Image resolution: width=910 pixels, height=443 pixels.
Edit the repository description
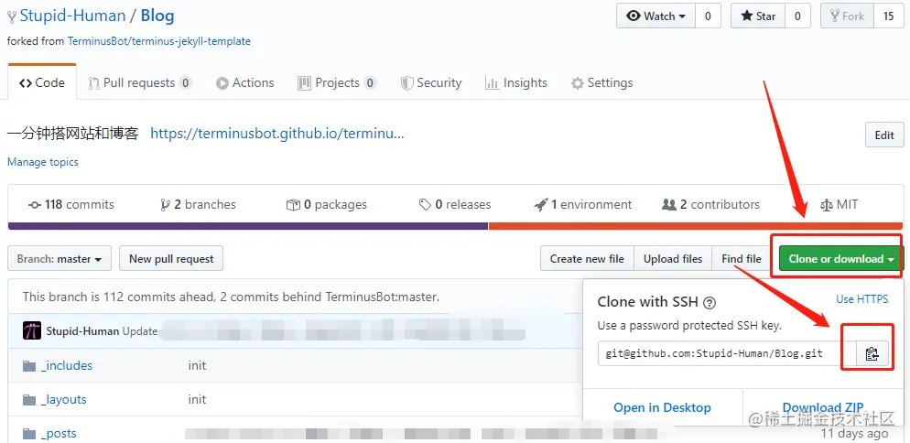click(883, 135)
